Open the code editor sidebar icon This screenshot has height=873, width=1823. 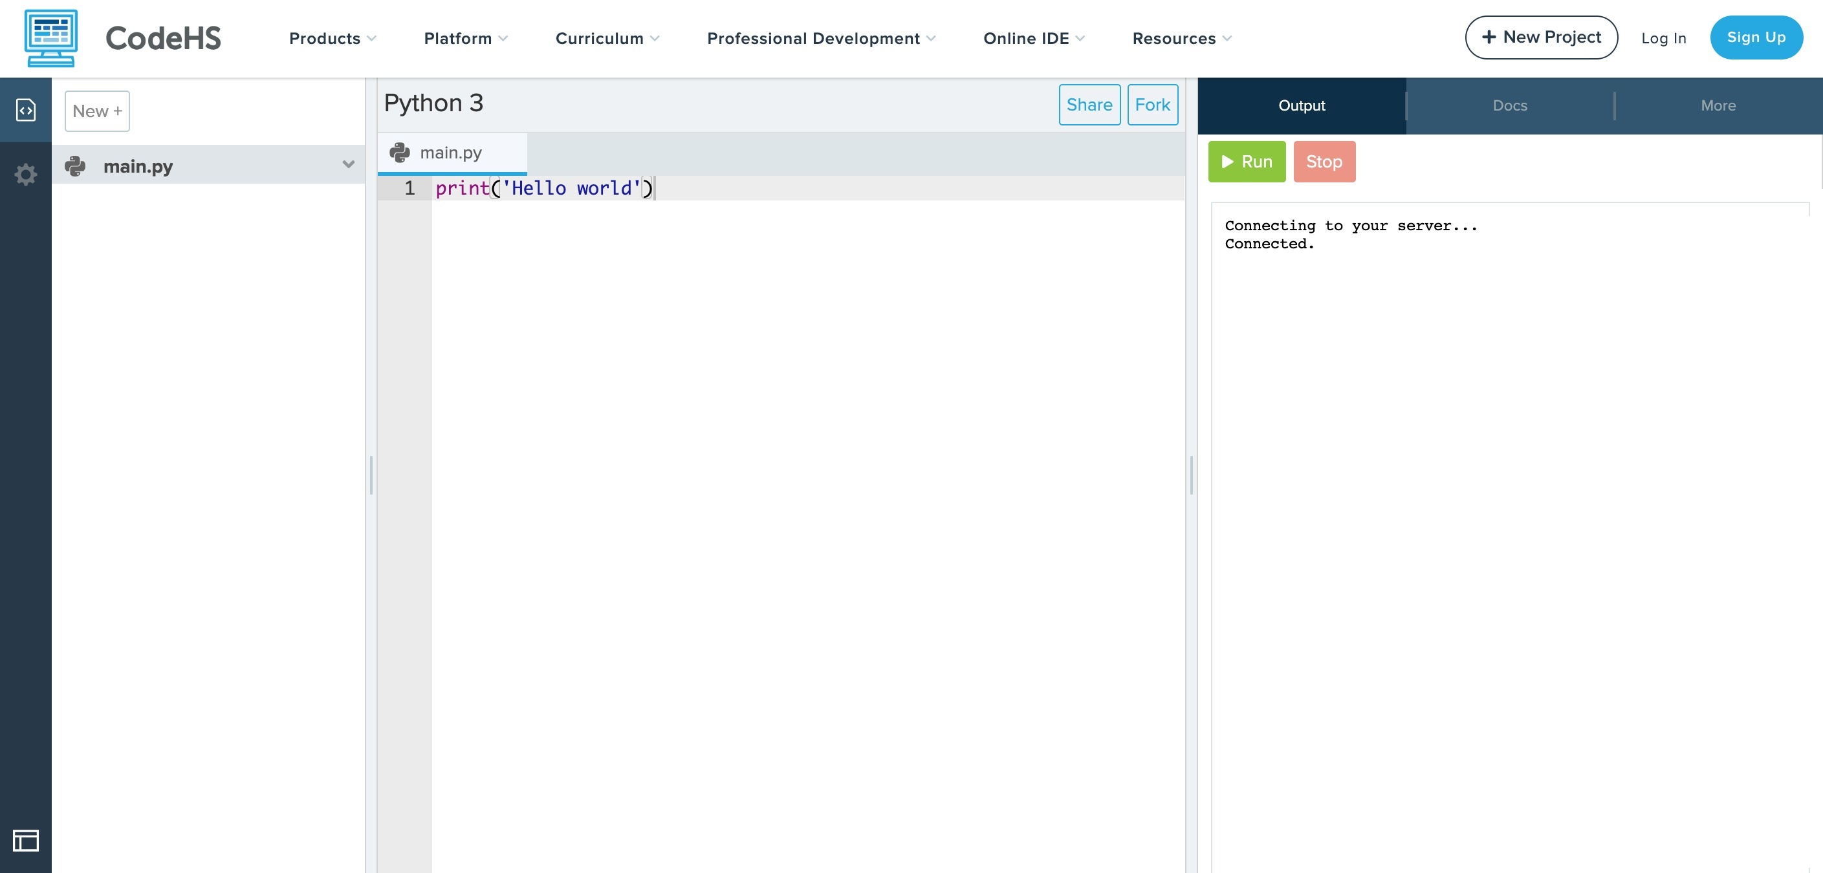click(25, 110)
